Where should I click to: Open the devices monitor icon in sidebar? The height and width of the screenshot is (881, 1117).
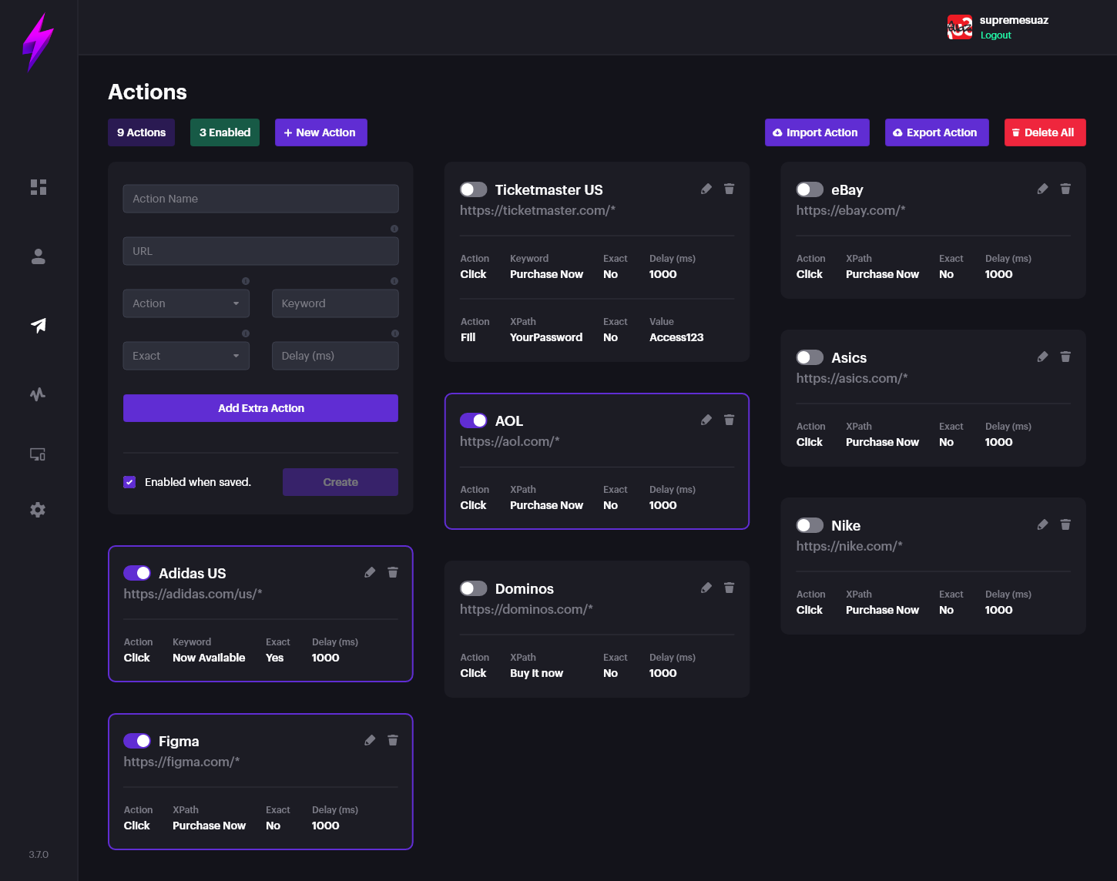coord(38,454)
